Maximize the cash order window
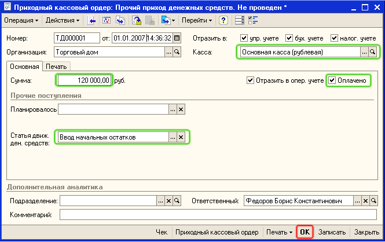The height and width of the screenshot is (242, 385). click(x=365, y=8)
